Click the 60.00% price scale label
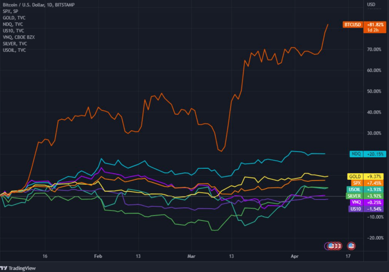The width and height of the screenshot is (389, 272). tap(374, 70)
